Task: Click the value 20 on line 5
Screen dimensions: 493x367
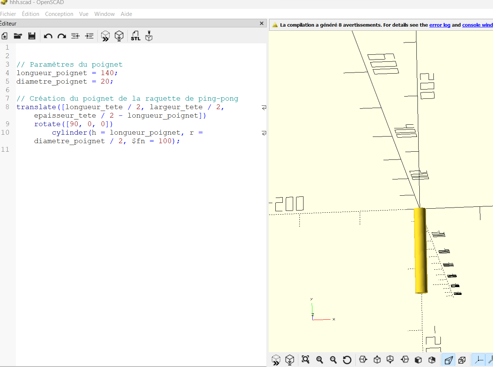Action: tap(105, 81)
